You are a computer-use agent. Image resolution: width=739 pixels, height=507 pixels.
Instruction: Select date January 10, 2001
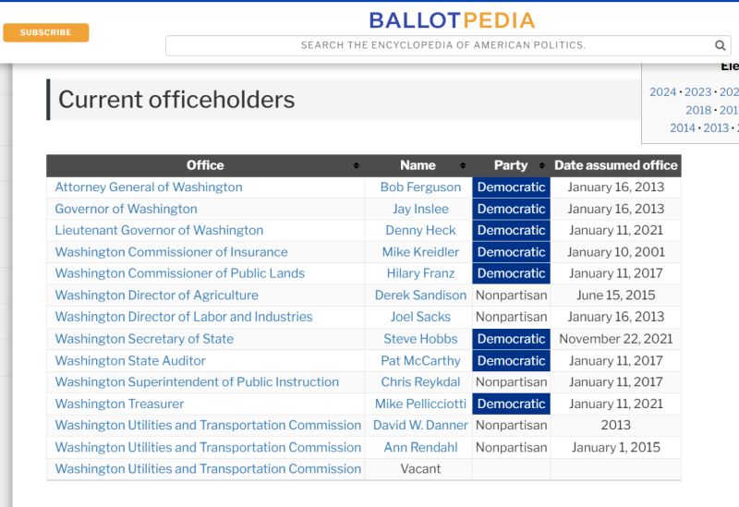point(615,252)
